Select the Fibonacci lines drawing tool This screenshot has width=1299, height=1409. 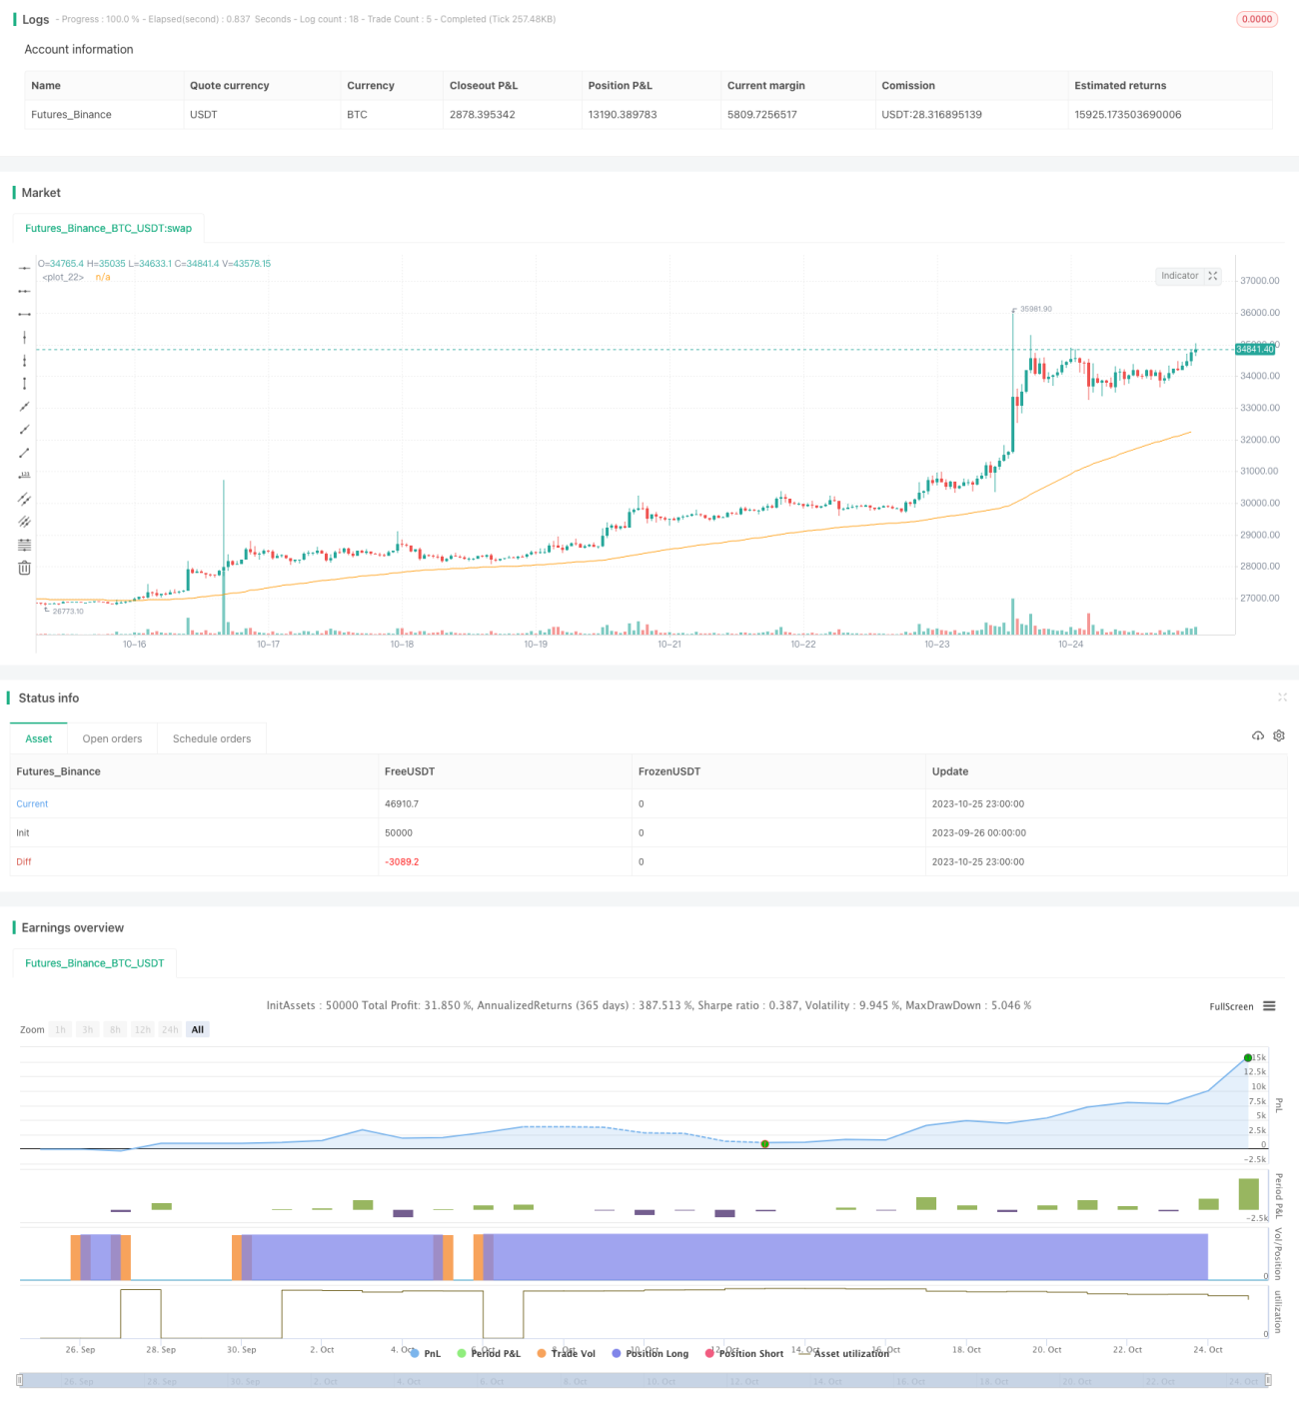click(24, 545)
